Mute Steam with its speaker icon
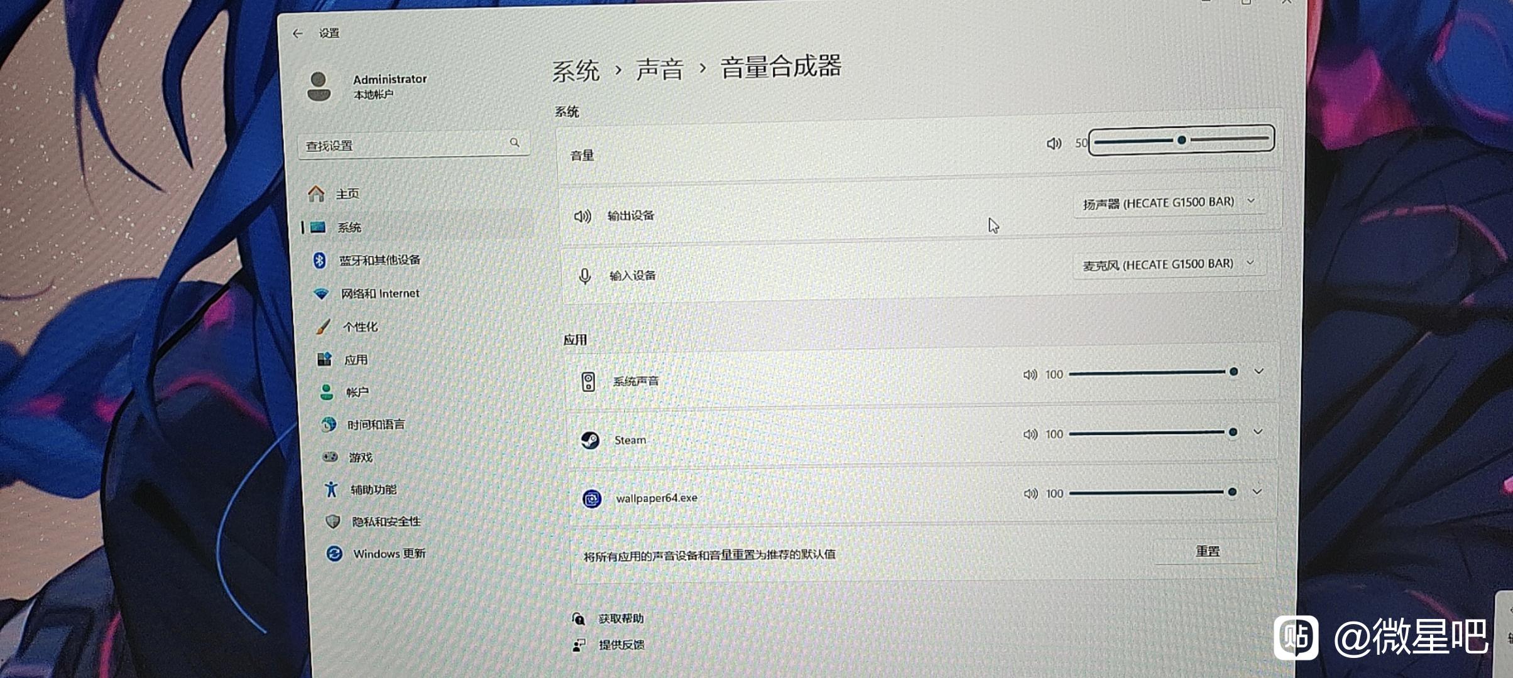 [x=1030, y=434]
